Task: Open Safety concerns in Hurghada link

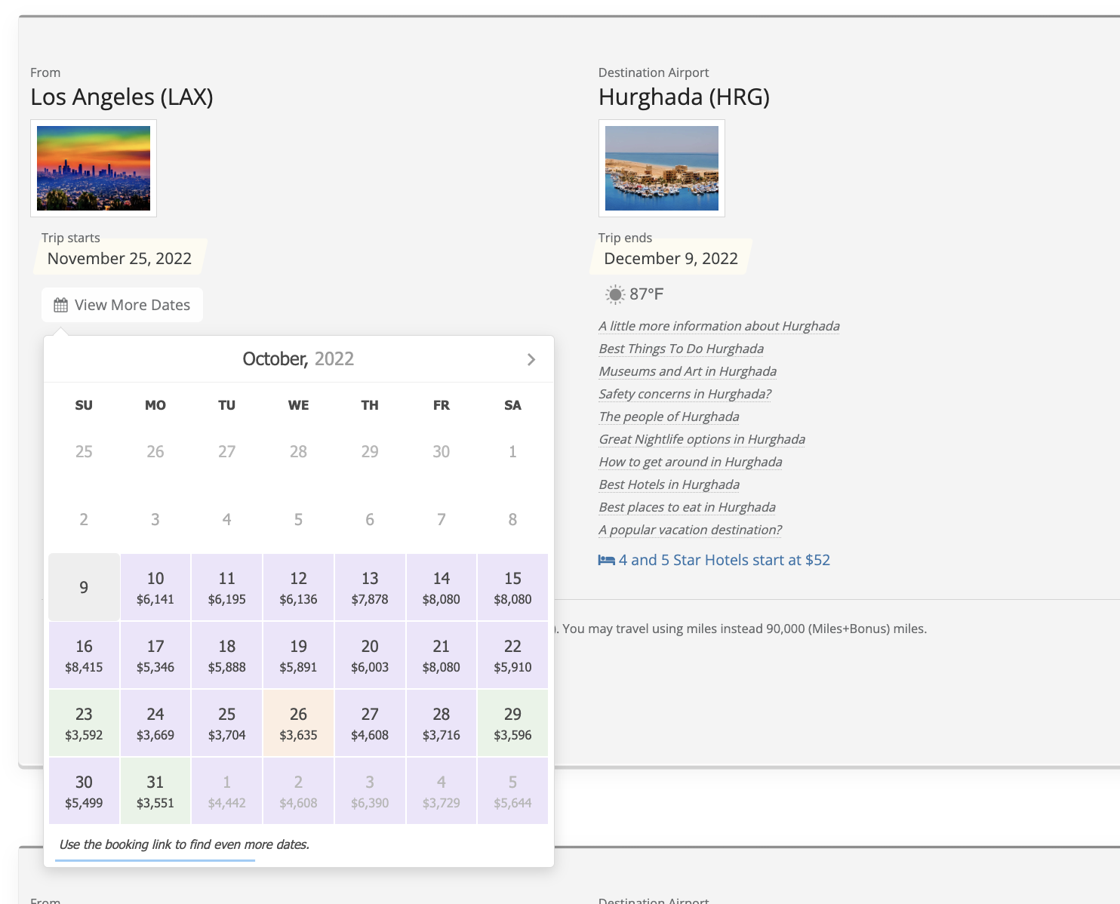Action: tap(685, 394)
